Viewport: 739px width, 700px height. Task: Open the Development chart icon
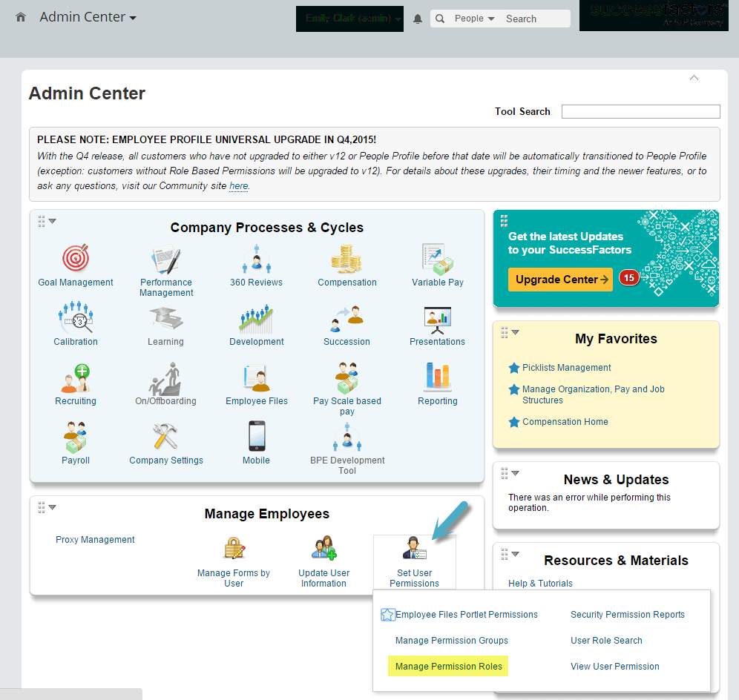257,319
